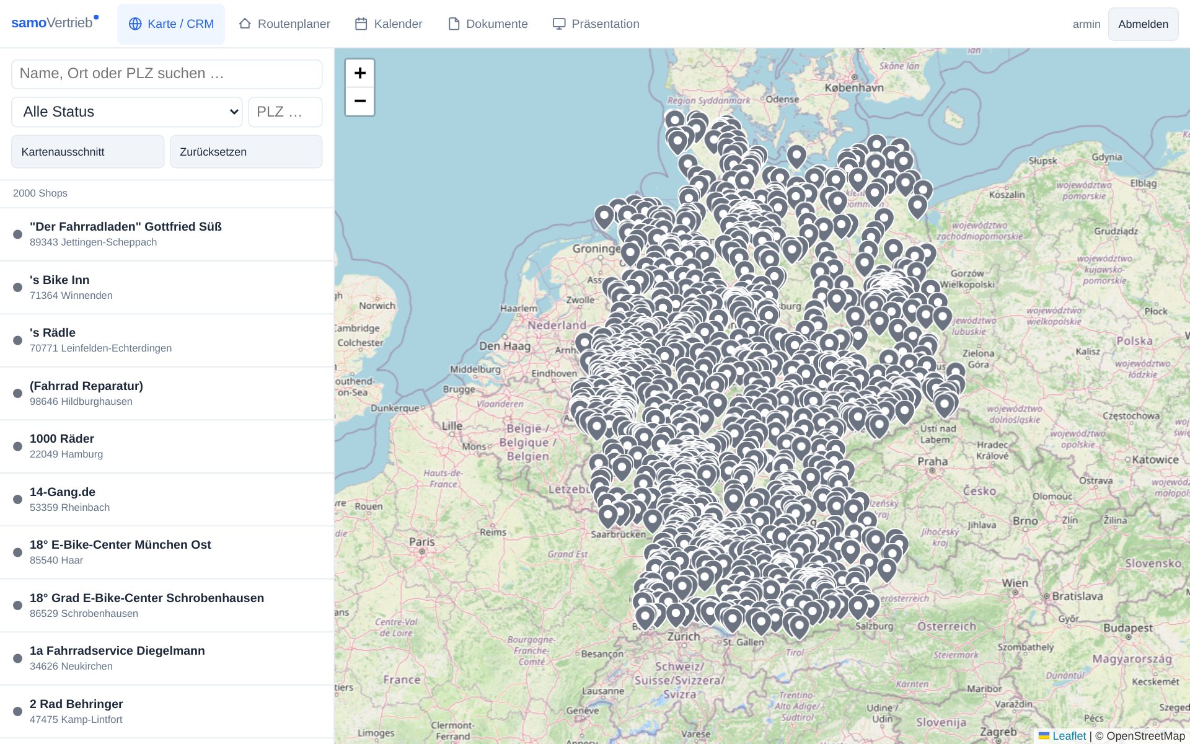Select 's Rädle in Leinfelden-Echterdingen
Viewport: 1190px width, 744px height.
(167, 340)
